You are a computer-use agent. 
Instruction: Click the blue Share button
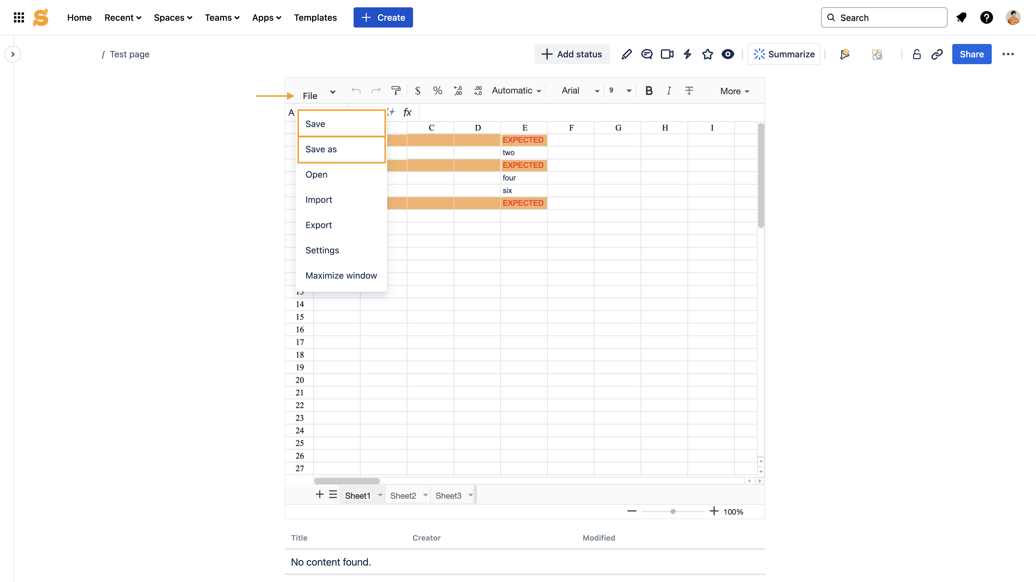[971, 54]
